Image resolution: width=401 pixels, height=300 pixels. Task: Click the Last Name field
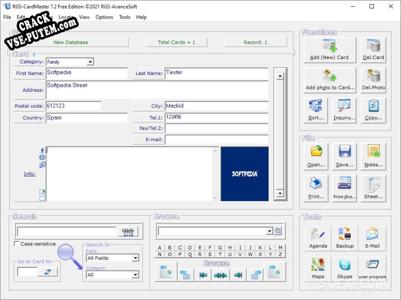pos(217,73)
